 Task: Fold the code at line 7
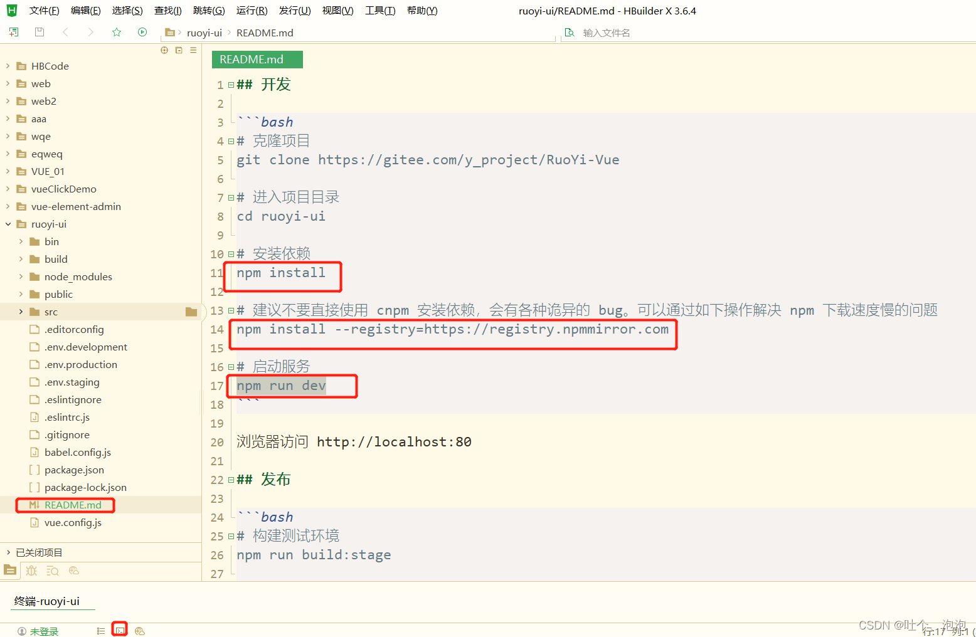tap(231, 197)
